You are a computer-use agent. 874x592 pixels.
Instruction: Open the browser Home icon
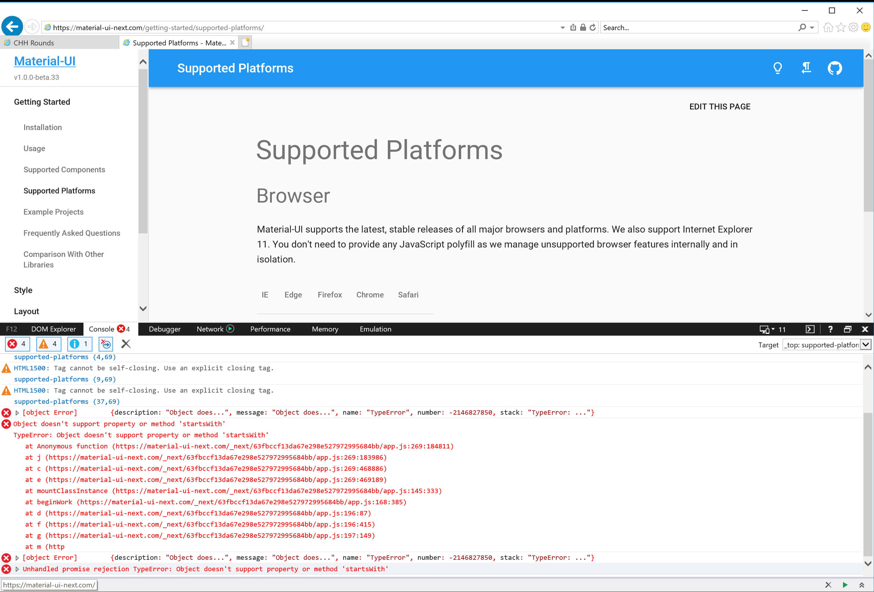828,27
